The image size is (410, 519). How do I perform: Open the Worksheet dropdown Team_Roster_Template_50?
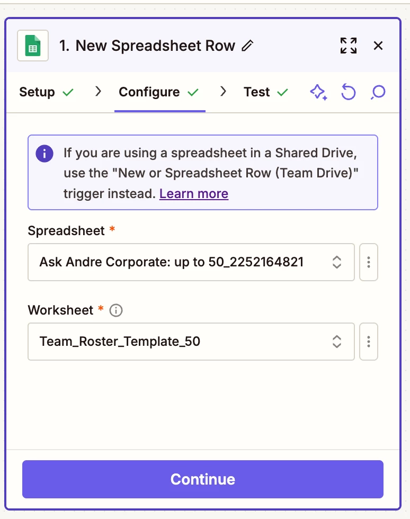click(191, 342)
